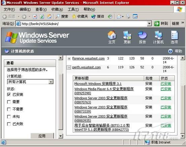Click the page icon in address bar

click(x=18, y=24)
